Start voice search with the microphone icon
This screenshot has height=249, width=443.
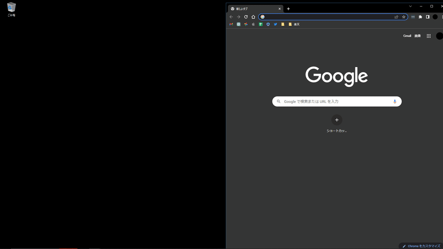[395, 101]
